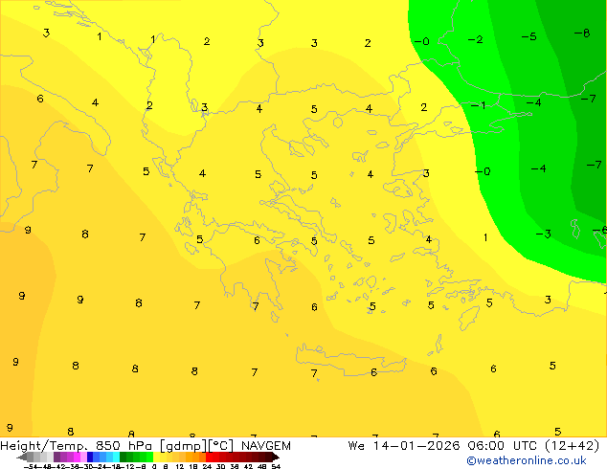Image resolution: width=607 pixels, height=469 pixels.
Task: Click the '(12+42)' forecast offset text
Action: (573, 446)
